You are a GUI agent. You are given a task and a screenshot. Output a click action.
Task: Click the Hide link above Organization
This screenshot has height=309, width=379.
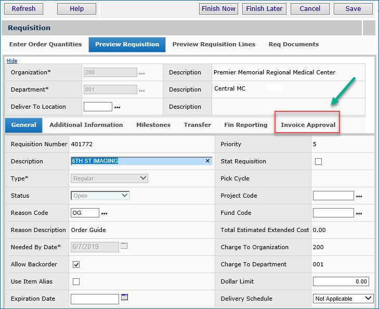coord(11,61)
